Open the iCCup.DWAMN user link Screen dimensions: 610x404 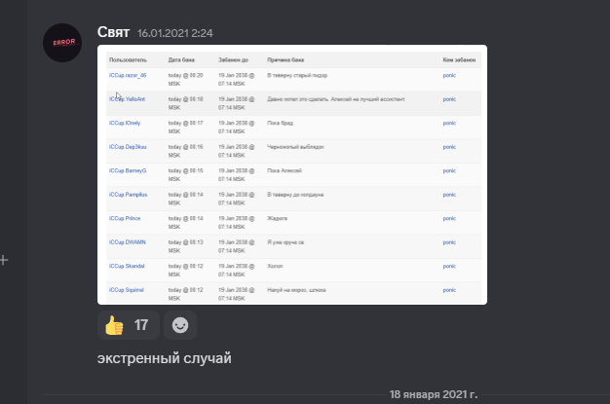pos(128,242)
